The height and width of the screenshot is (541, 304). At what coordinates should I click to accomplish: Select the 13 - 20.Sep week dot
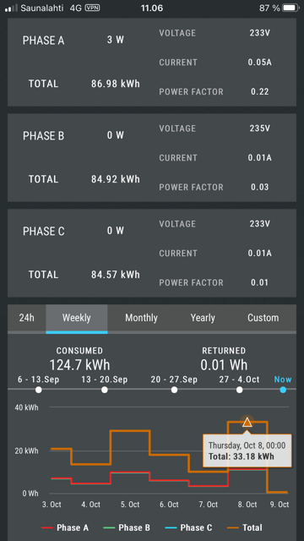pos(105,390)
